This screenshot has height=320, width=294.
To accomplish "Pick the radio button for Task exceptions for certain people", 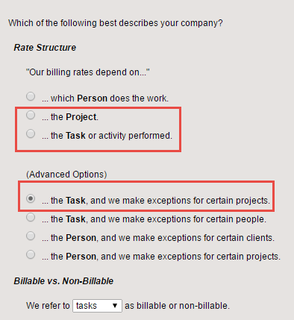I will tap(31, 217).
